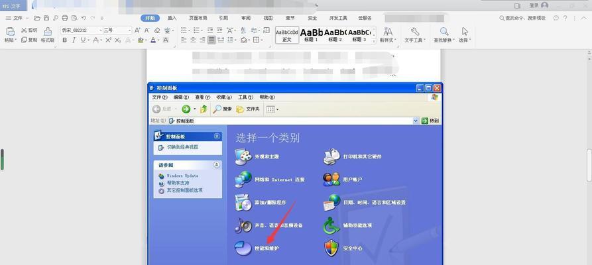Screen dimensions: 592x265
Task: Open the 云服务 (Cloud Services) tab
Action: pos(365,18)
